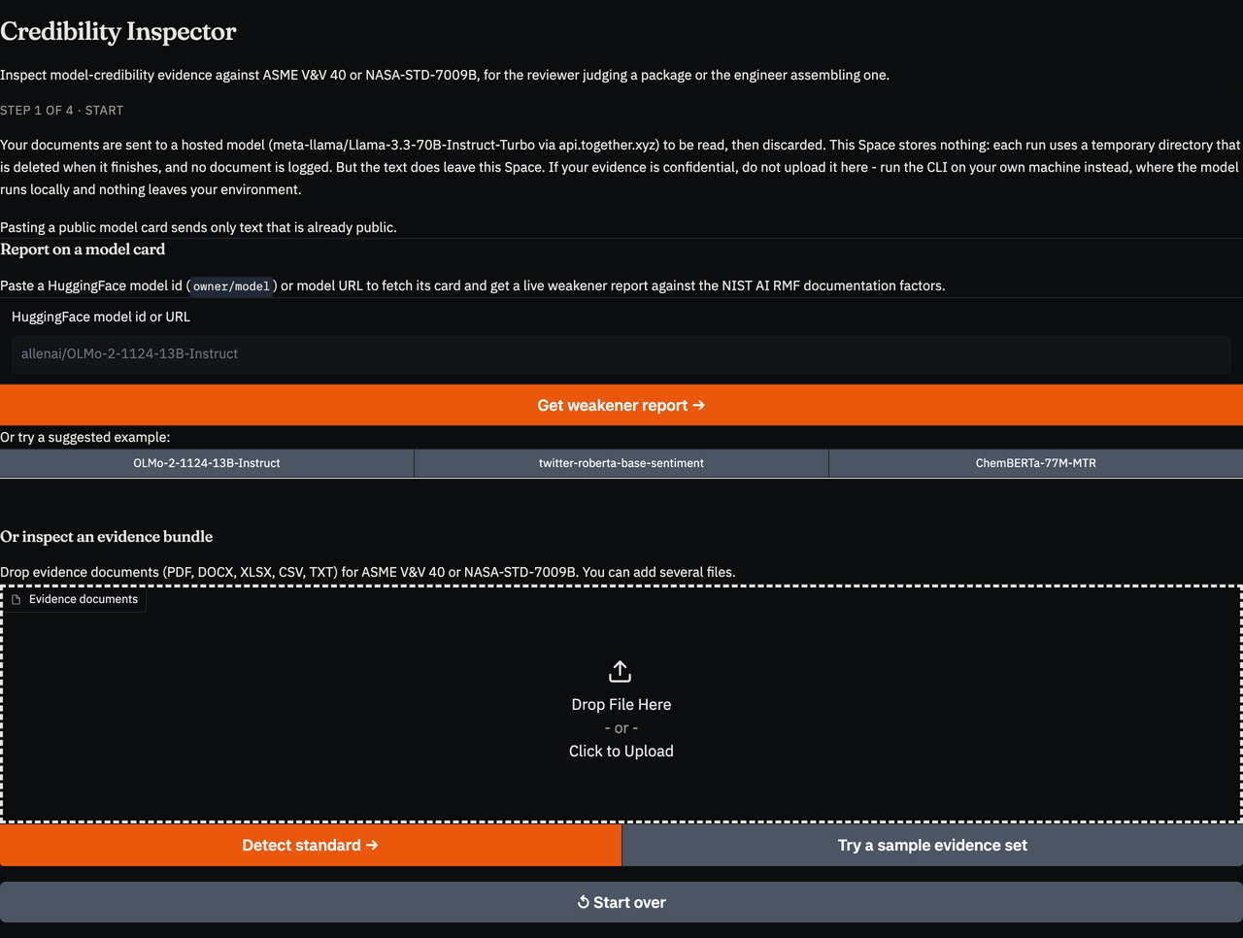1243x938 pixels.
Task: Click the Detect standard button
Action: (311, 846)
